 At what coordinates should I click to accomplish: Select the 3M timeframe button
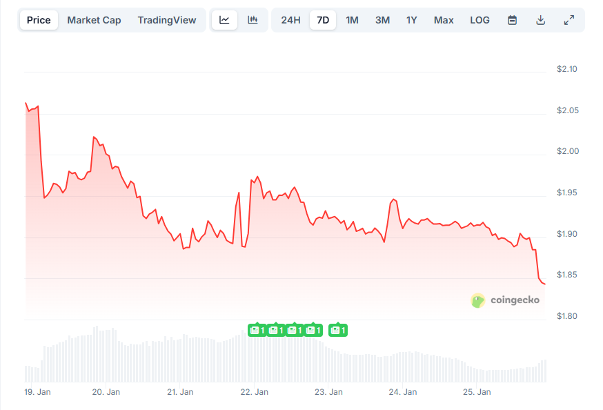click(x=382, y=20)
